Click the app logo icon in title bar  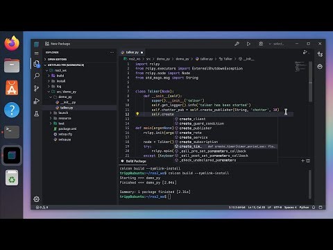click(x=37, y=44)
